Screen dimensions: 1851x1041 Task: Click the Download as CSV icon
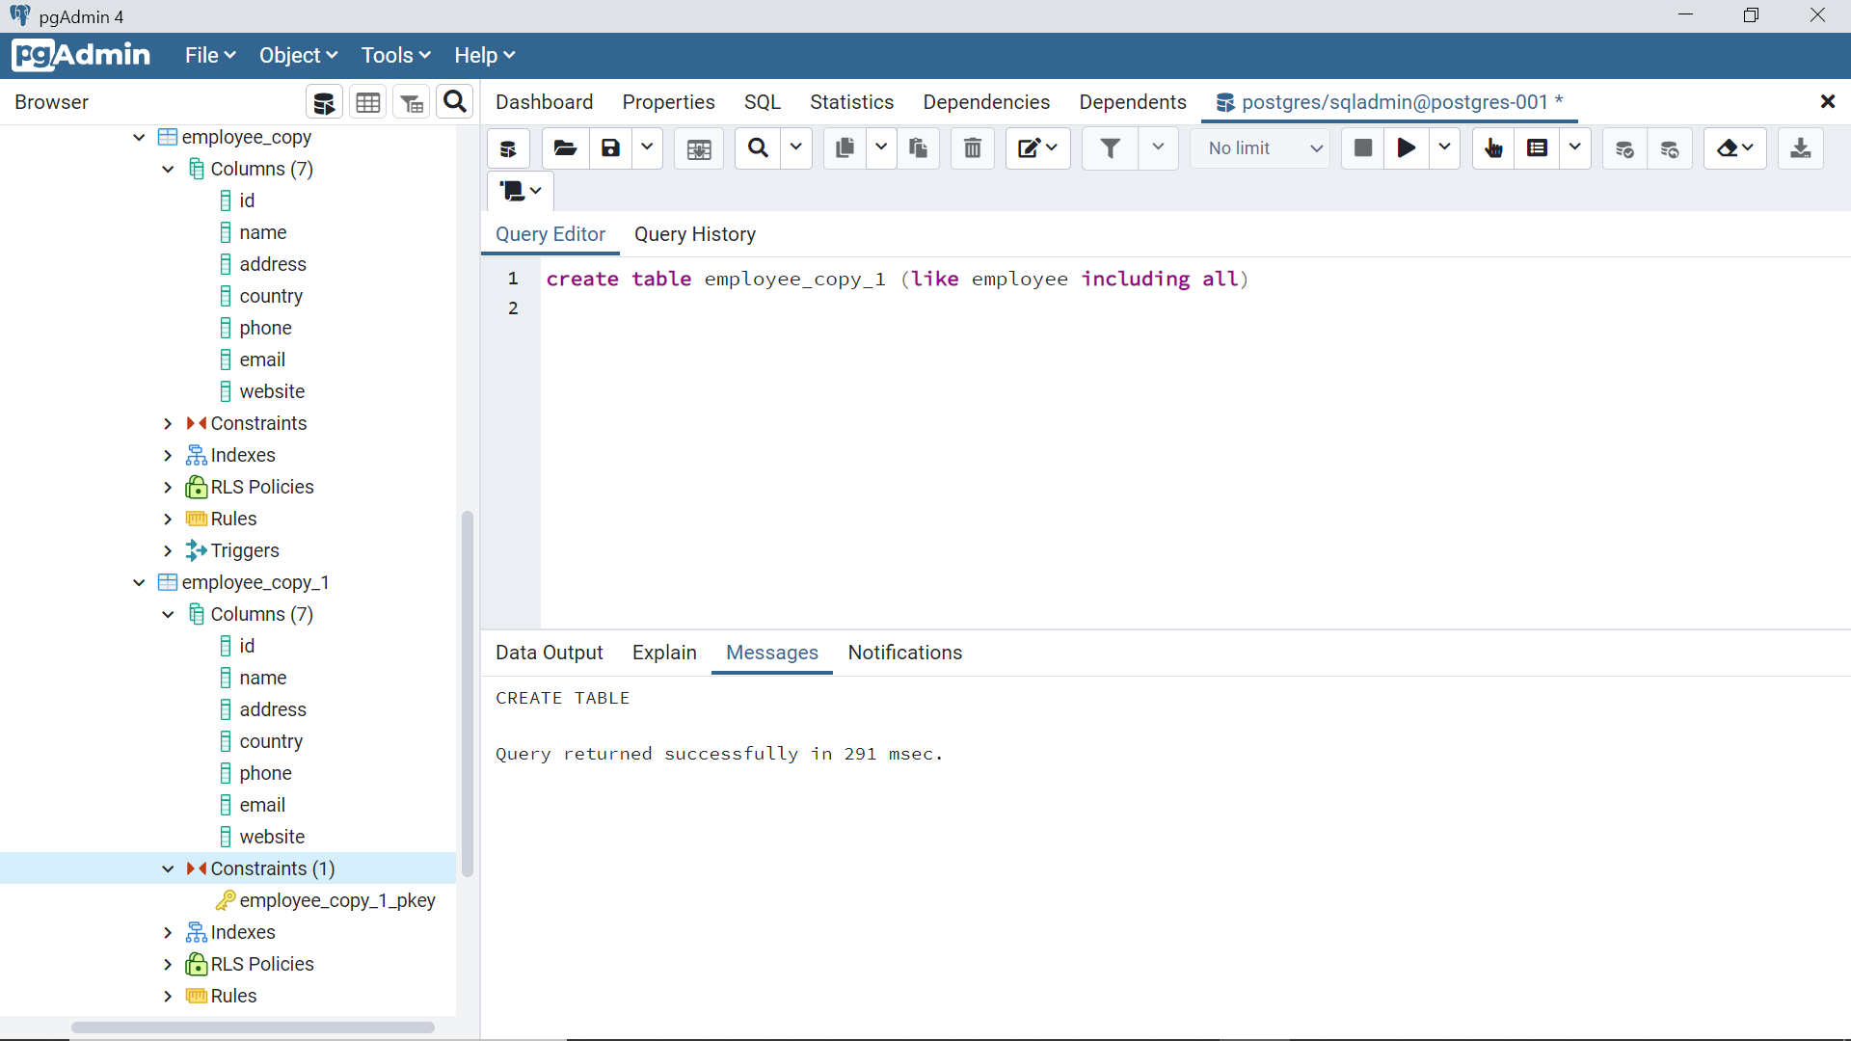pyautogui.click(x=1800, y=148)
